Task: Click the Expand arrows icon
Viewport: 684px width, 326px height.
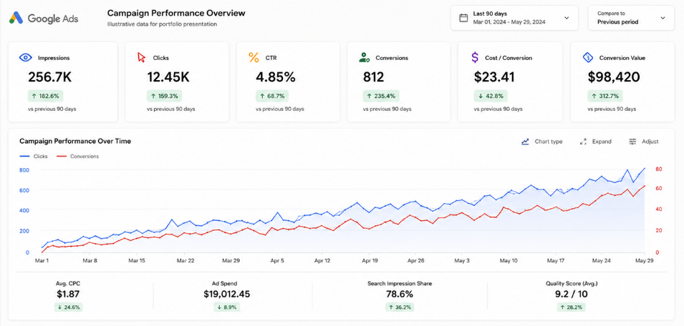Action: click(583, 142)
